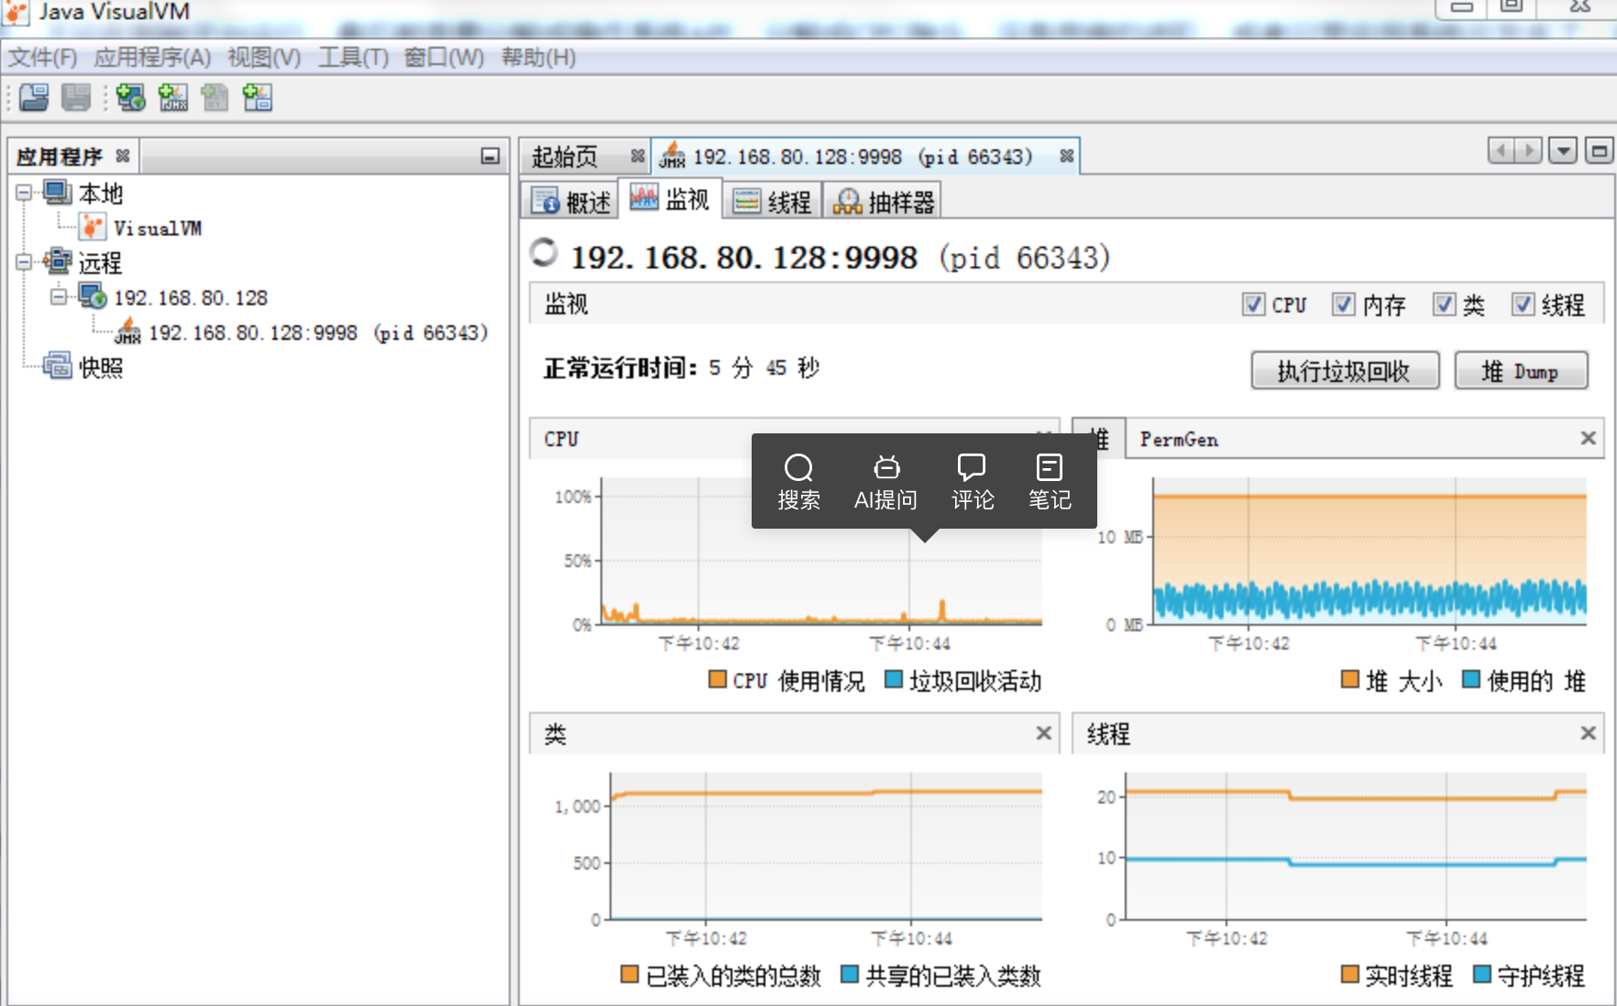The height and width of the screenshot is (1006, 1617).
Task: Open the 视图(V) menu
Action: click(x=264, y=58)
